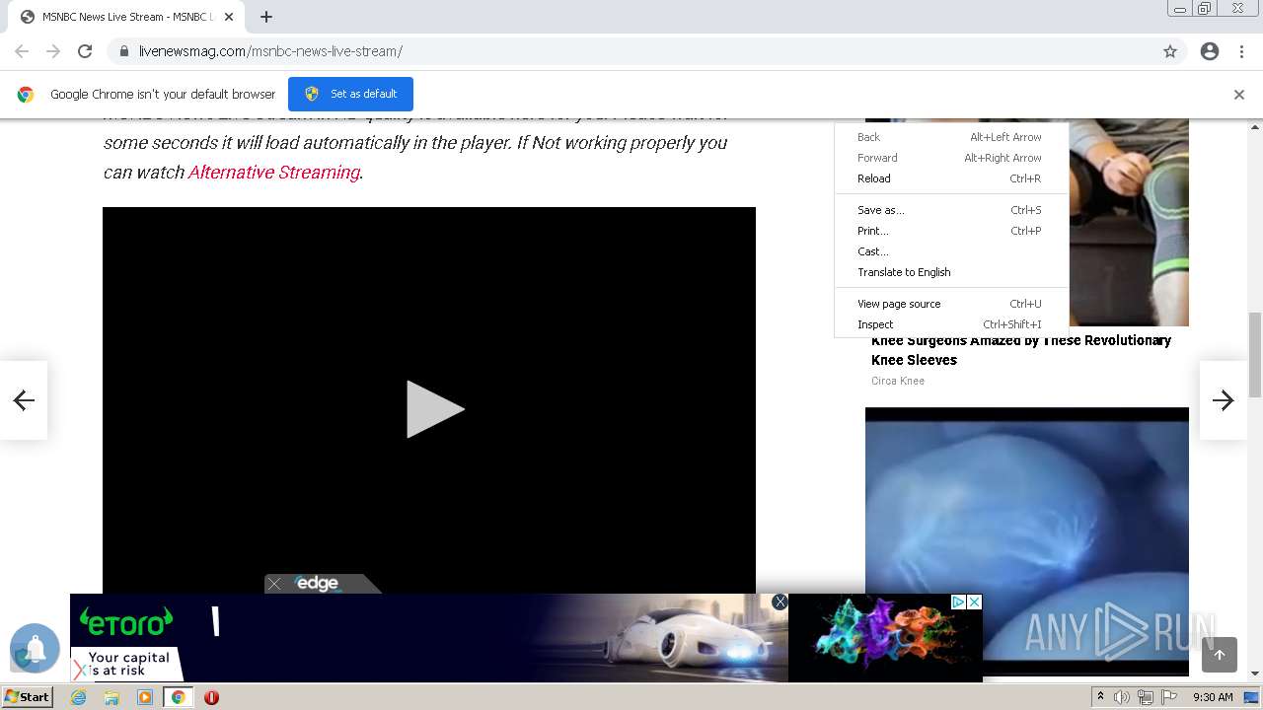Choose View page source

click(951, 304)
